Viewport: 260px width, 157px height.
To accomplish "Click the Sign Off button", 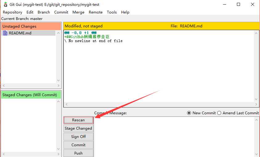I will (x=79, y=137).
